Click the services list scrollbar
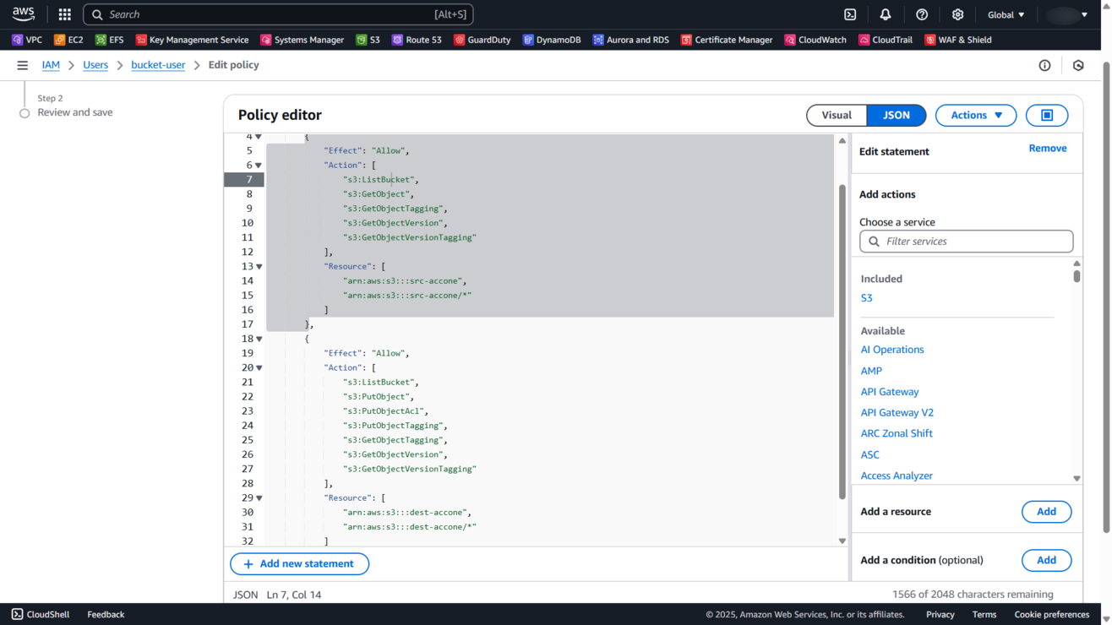This screenshot has height=625, width=1112. coord(1077,275)
